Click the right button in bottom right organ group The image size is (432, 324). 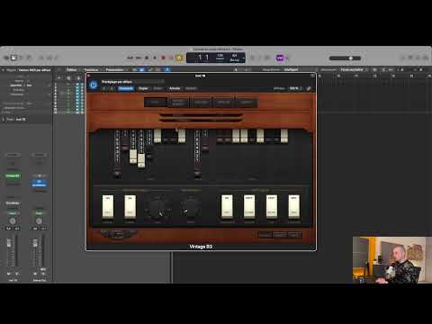point(294,235)
